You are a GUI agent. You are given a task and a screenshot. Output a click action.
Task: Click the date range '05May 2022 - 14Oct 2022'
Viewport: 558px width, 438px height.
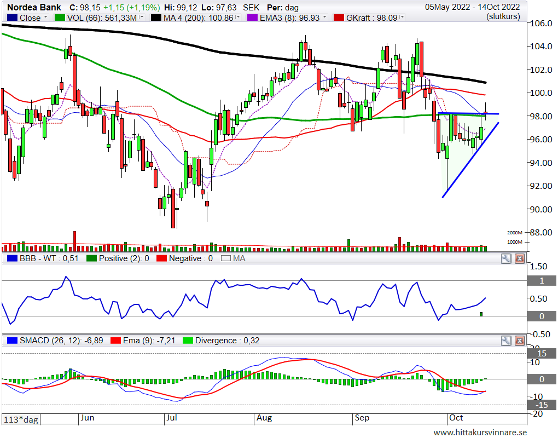pos(472,7)
